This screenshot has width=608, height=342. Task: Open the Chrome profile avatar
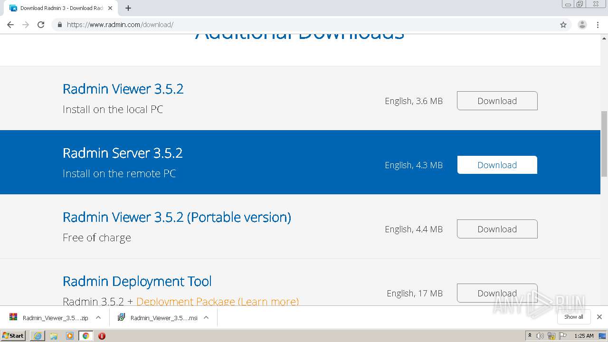582,25
